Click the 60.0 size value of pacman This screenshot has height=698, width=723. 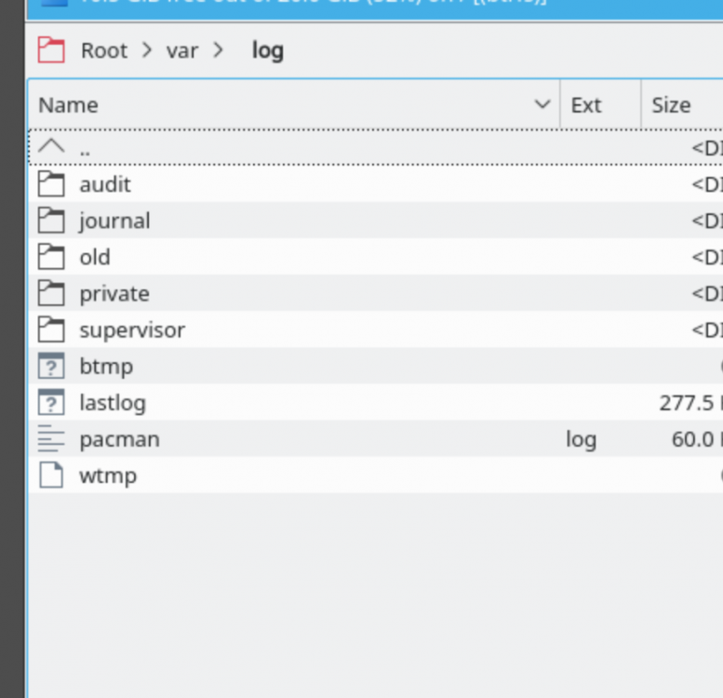click(693, 440)
